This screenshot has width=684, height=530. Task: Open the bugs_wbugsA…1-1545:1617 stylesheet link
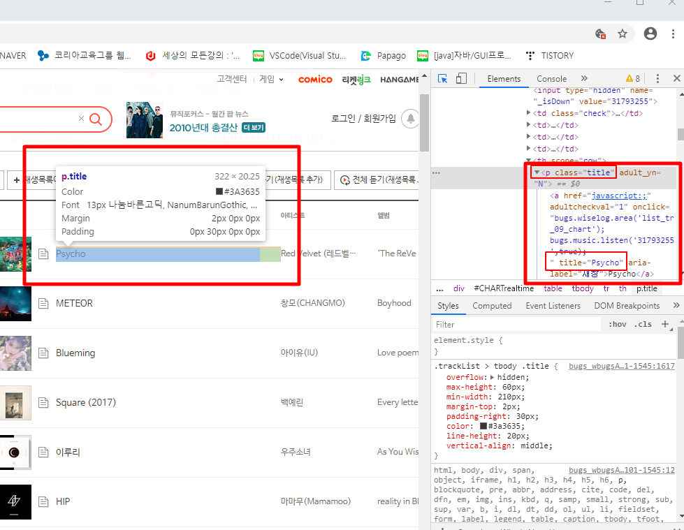(622, 366)
